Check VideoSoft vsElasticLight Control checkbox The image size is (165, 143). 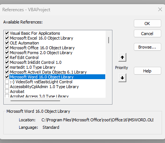click(x=7, y=82)
